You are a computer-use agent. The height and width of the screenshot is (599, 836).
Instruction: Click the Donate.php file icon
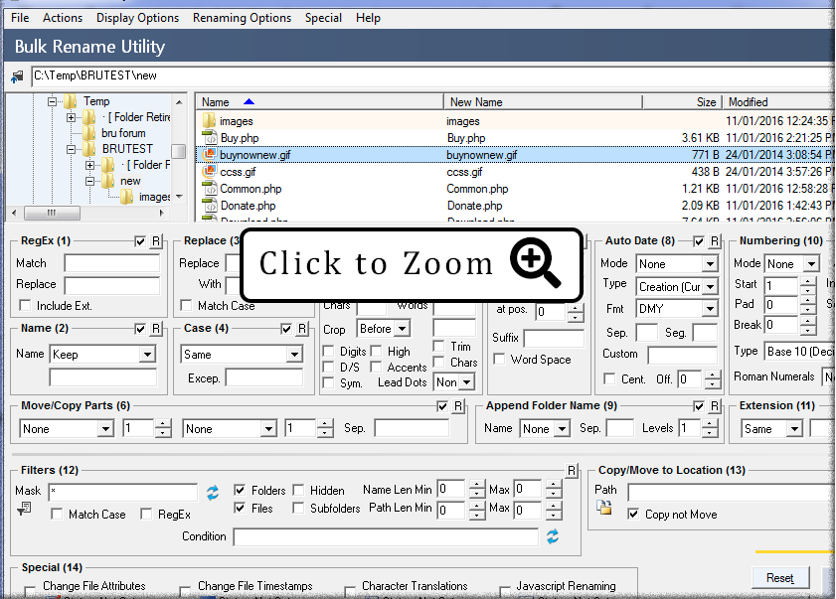click(209, 206)
